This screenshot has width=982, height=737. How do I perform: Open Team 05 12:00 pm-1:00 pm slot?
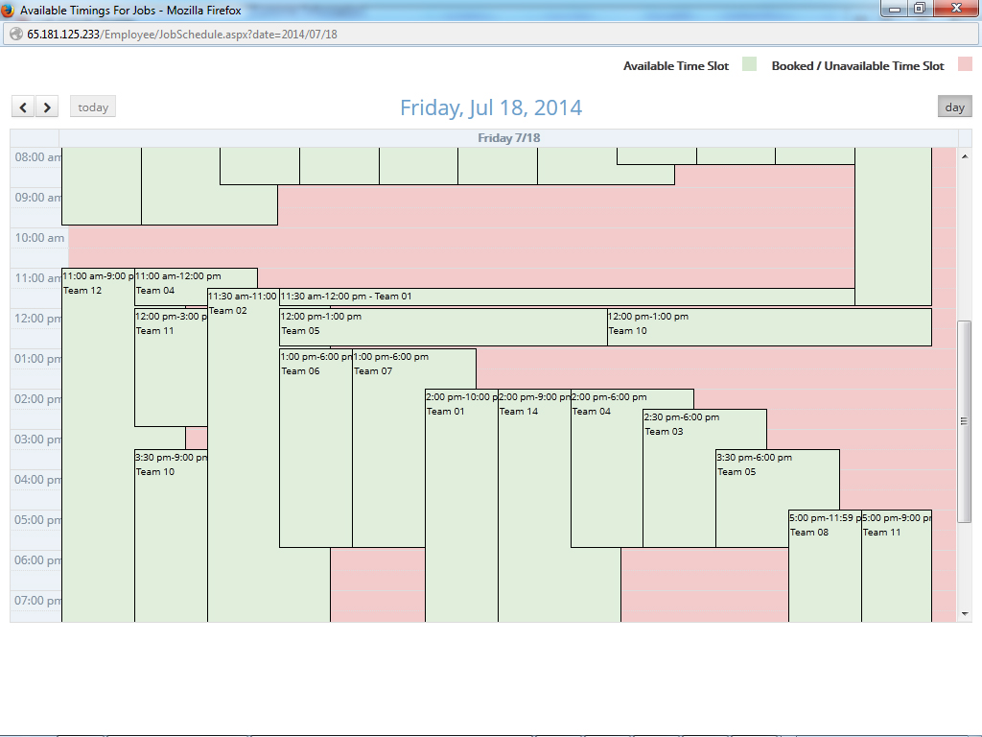[x=443, y=327]
